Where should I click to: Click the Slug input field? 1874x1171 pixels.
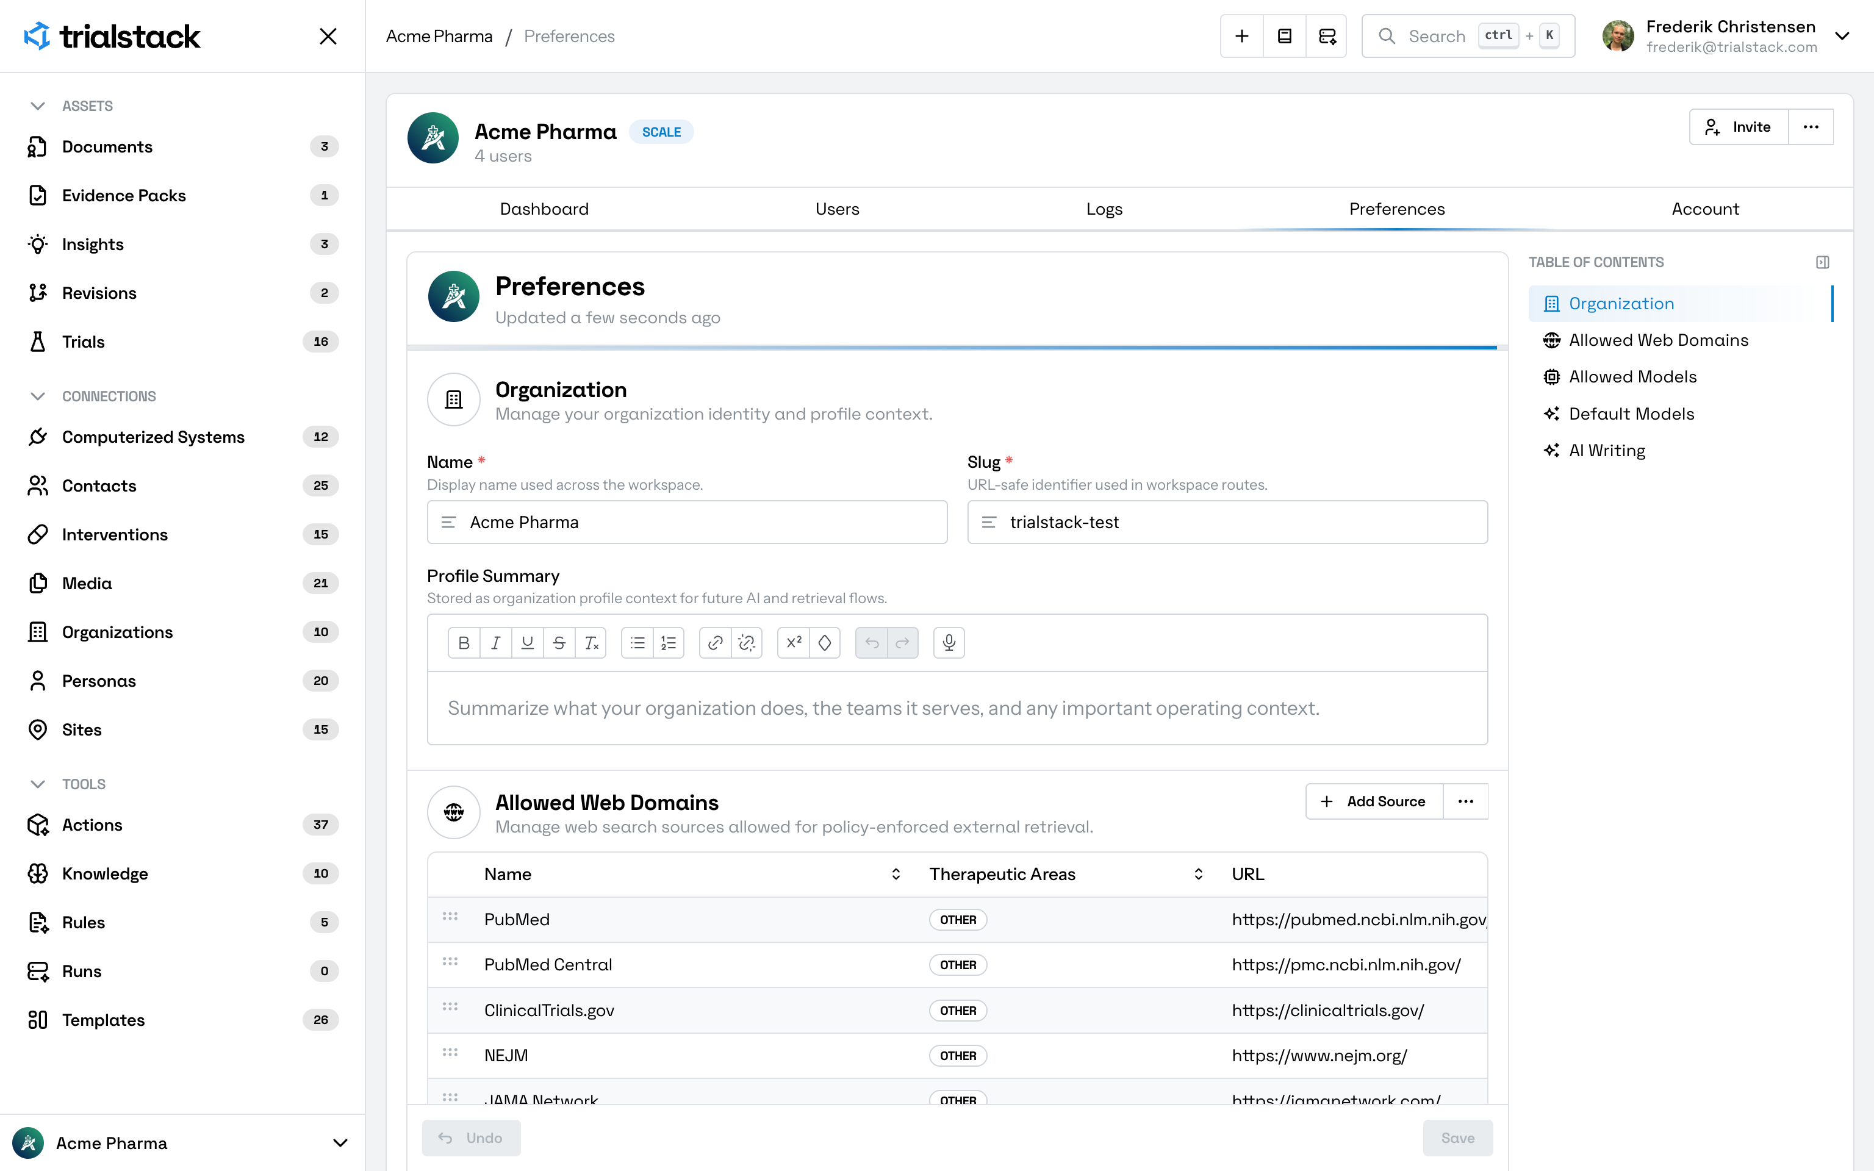point(1227,523)
